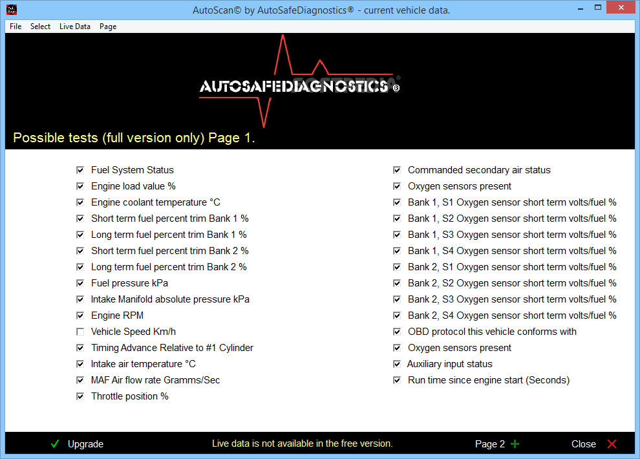Uncheck the Fuel System Status test

(x=80, y=169)
